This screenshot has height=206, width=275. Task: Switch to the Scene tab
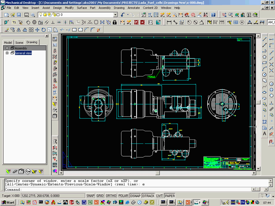[x=19, y=42]
